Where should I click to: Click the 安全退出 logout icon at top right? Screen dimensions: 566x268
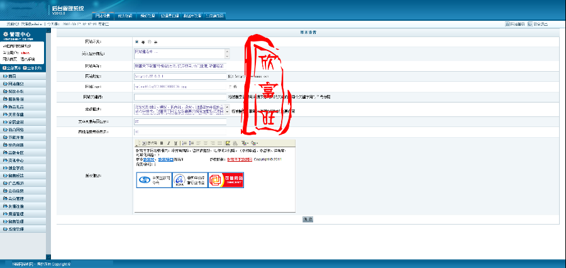point(530,24)
